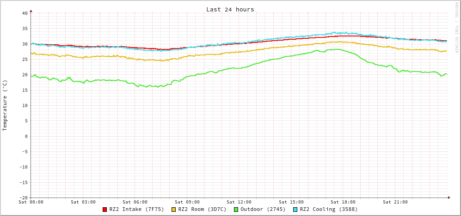The height and width of the screenshot is (216, 461).
Task: Pick the "Sat 12:00" time axis label
Action: (239, 202)
